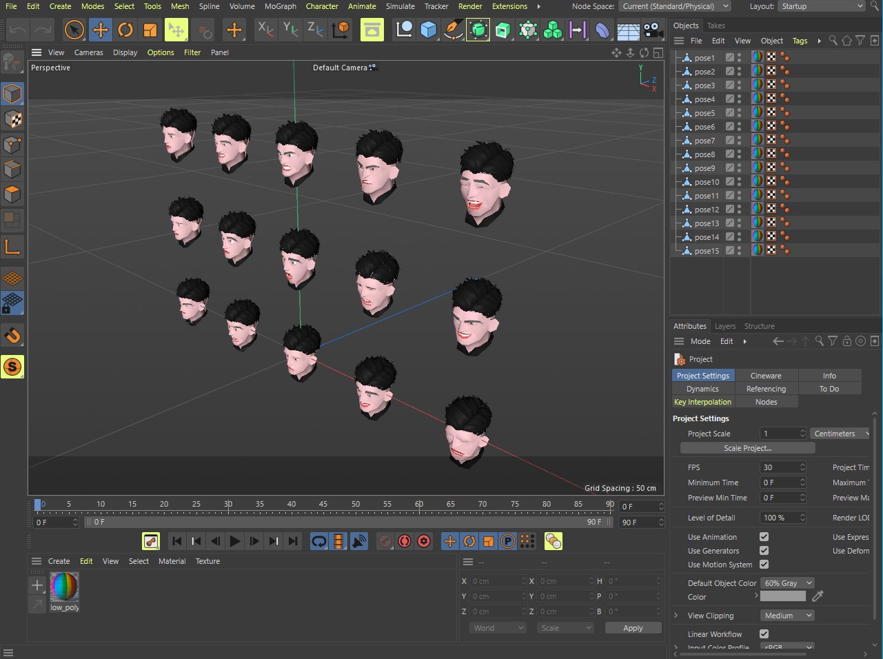Toggle the Use Animation checkbox
This screenshot has height=659, width=883.
[764, 537]
